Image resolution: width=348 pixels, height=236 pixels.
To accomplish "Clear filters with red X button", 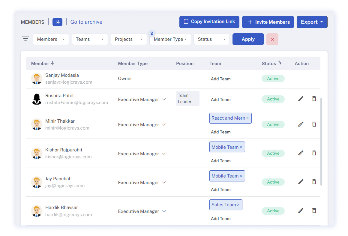I will pyautogui.click(x=272, y=39).
